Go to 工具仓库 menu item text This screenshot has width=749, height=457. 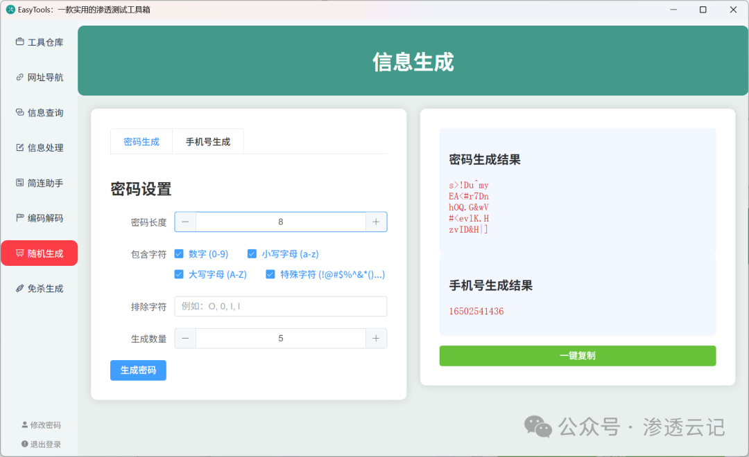pyautogui.click(x=45, y=42)
